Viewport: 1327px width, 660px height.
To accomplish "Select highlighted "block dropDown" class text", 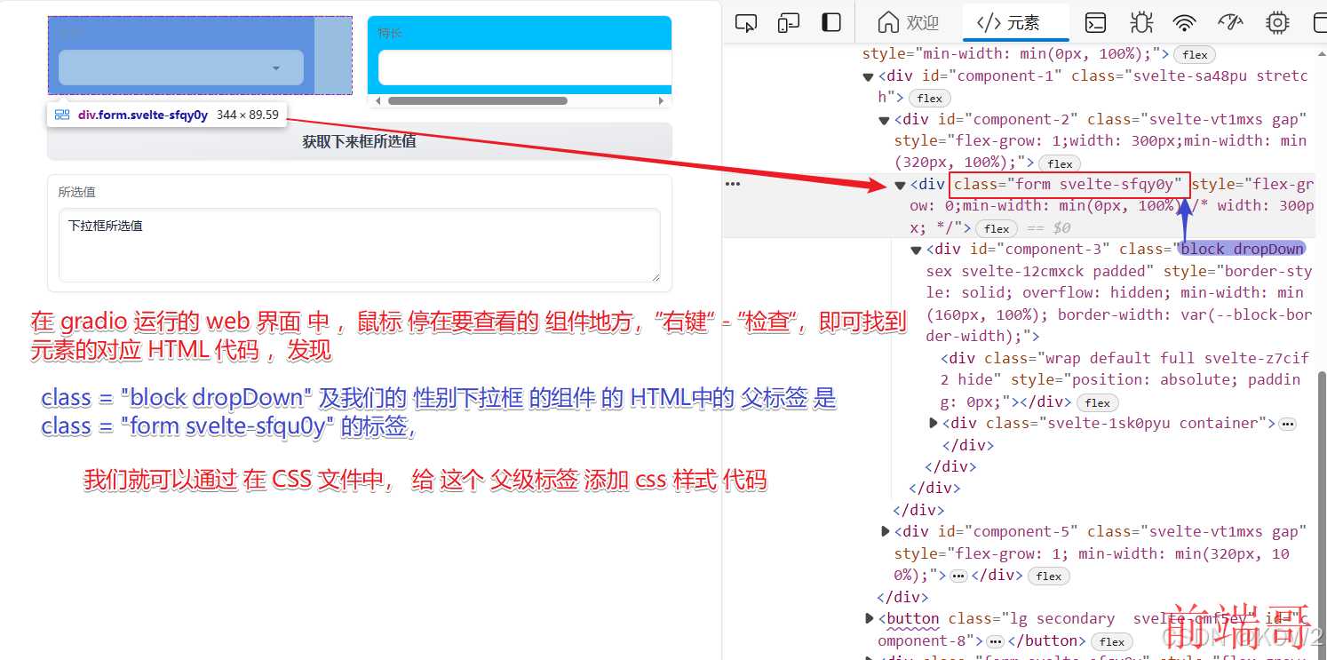I will click(1242, 250).
